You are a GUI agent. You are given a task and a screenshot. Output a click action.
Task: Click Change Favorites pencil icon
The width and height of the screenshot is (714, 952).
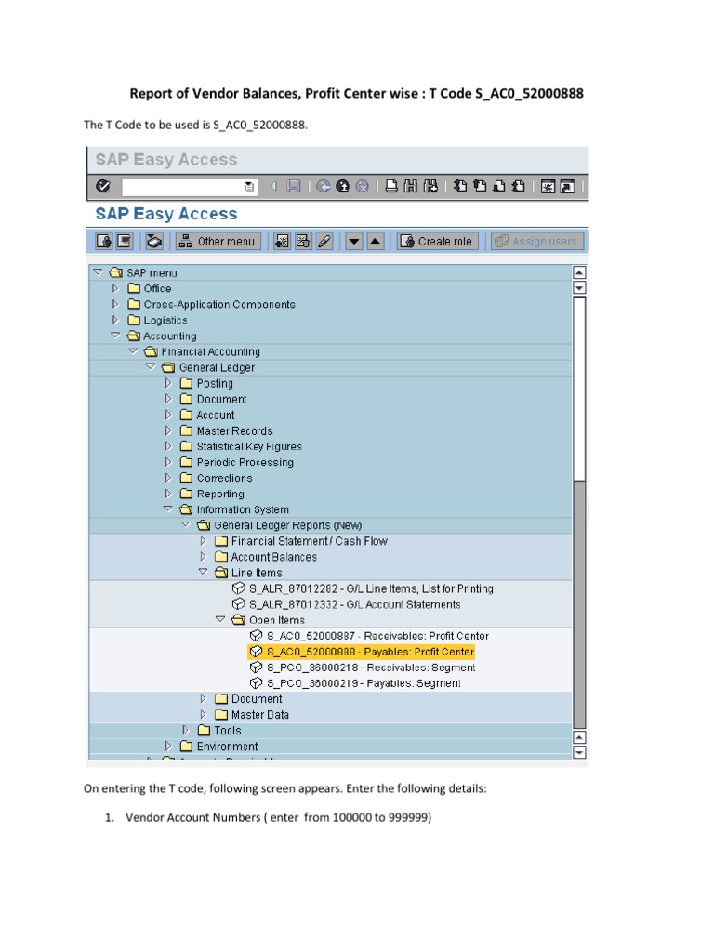[x=324, y=242]
